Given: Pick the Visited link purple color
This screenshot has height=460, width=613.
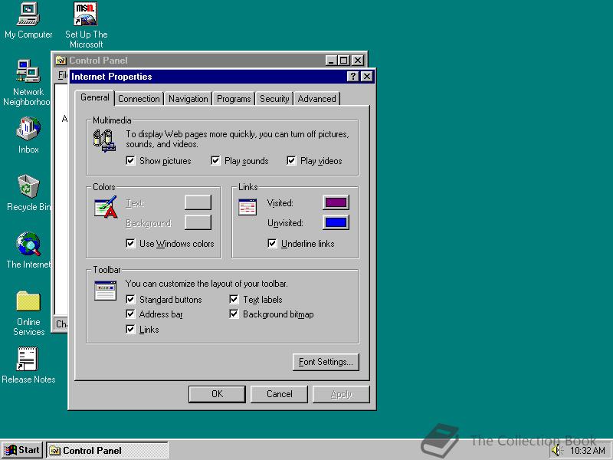Looking at the screenshot, I should (x=336, y=202).
